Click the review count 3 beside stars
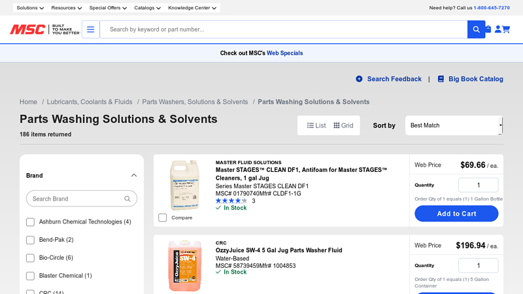The width and height of the screenshot is (523, 294). 254,201
